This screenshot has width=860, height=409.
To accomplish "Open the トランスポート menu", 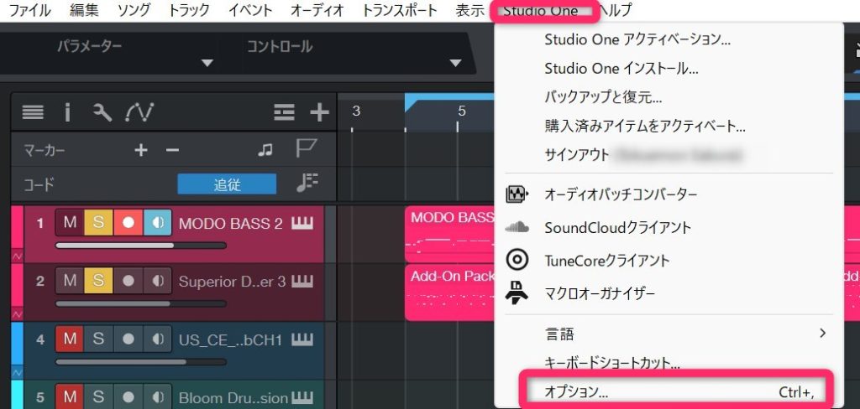I will (399, 11).
